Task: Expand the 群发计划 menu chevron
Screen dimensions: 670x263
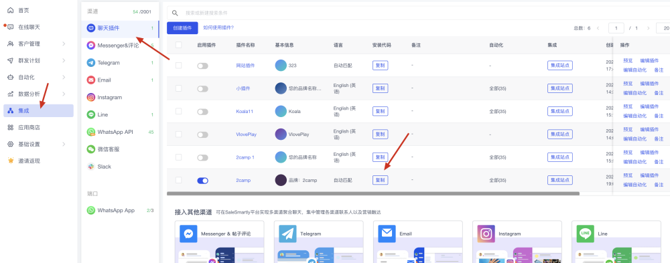Action: pyautogui.click(x=64, y=61)
